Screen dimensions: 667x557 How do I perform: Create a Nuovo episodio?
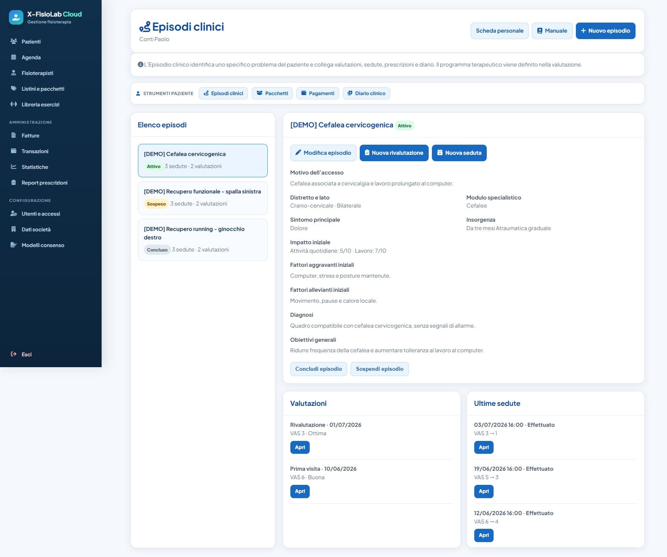[x=605, y=31]
